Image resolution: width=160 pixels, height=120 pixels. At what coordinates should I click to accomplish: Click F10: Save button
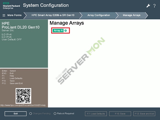tap(120, 114)
